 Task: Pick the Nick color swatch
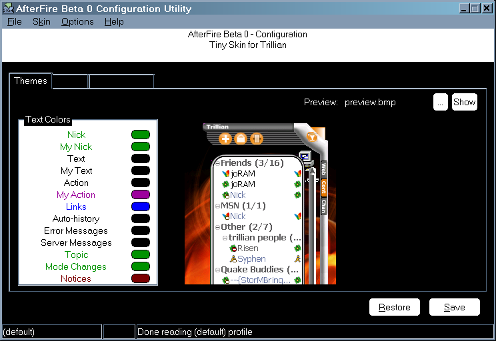tap(141, 135)
